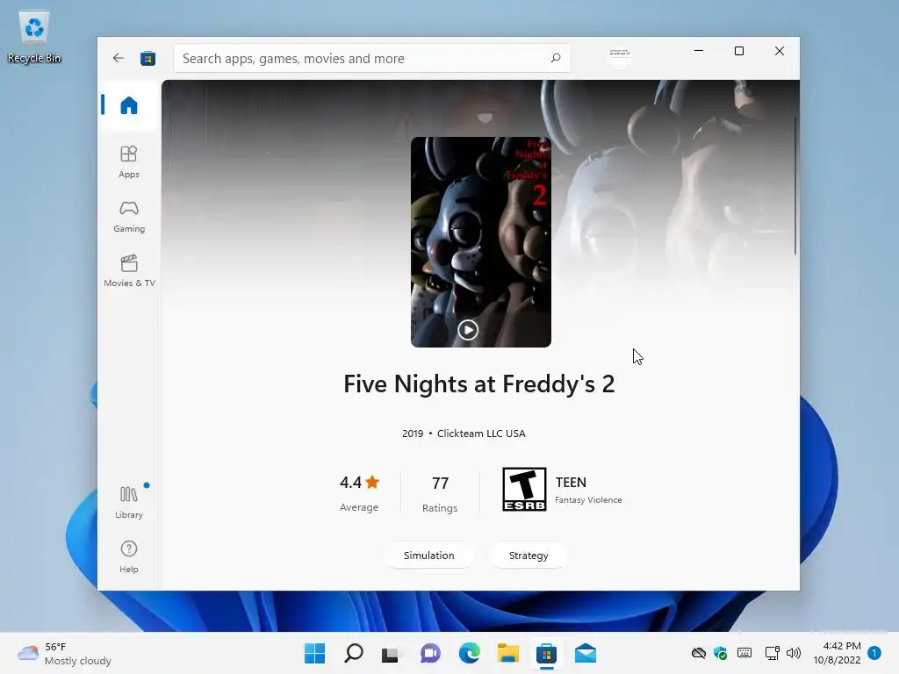
Task: Select the Simulation category tag
Action: [x=428, y=556]
